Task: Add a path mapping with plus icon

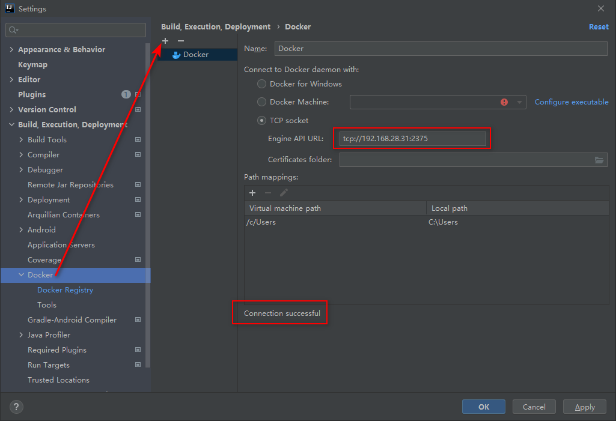Action: tap(252, 193)
